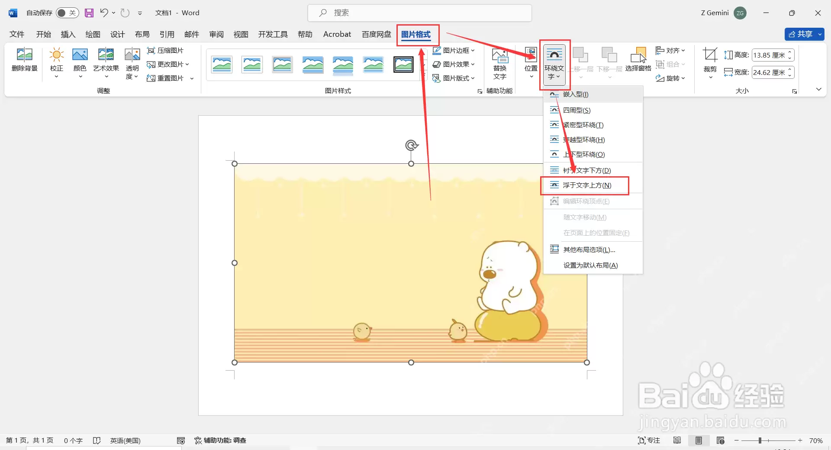Open Picture Format (图片格式) tab

pyautogui.click(x=416, y=34)
